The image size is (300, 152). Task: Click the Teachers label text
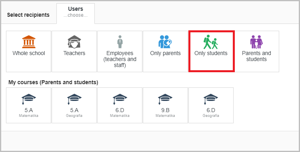pos(74,53)
